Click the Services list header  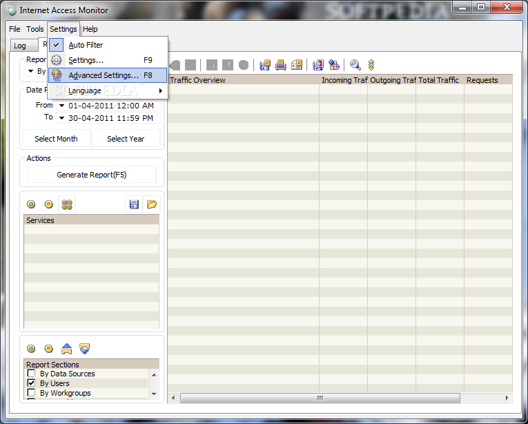[x=92, y=220]
